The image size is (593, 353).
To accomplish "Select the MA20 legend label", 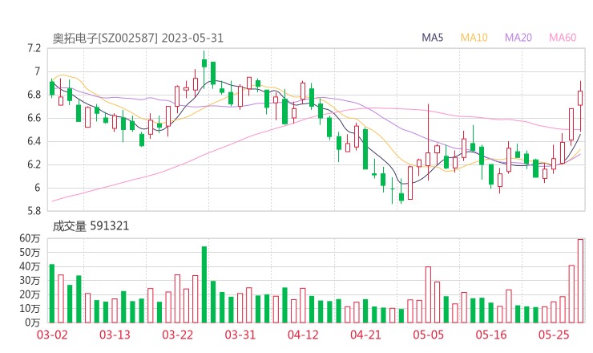I will pos(518,38).
